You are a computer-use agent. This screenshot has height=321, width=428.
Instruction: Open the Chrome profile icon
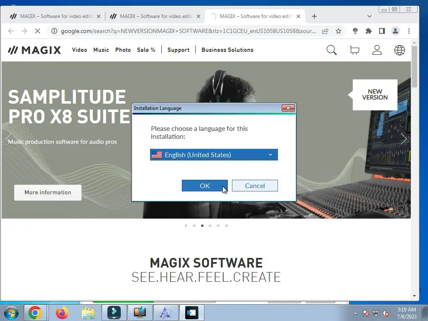tap(395, 31)
